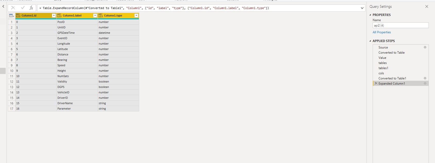Select the Expanded Column1 step

click(400, 83)
